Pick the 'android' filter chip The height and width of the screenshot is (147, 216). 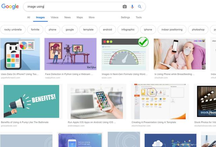click(x=107, y=29)
